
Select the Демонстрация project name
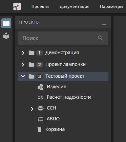(62, 52)
